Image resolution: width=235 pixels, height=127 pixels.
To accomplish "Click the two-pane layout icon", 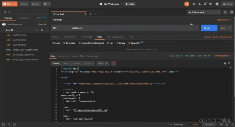I will (x=221, y=125).
